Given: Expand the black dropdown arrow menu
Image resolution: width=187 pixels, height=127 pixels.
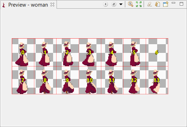Looking at the screenshot, I should 121,5.
